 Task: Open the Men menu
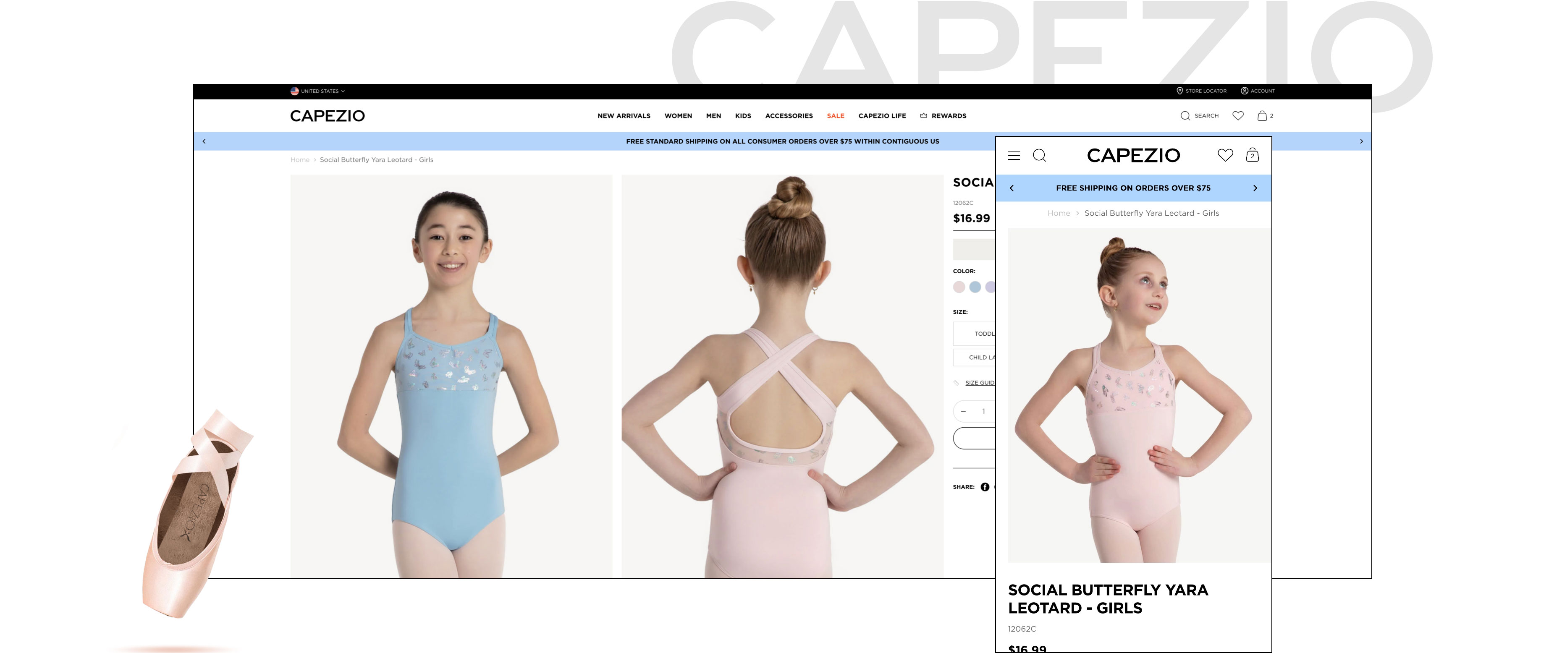coord(713,116)
